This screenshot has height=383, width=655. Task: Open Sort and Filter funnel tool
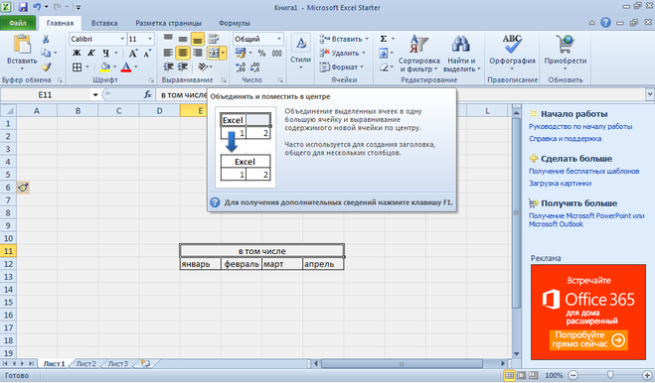pos(418,45)
